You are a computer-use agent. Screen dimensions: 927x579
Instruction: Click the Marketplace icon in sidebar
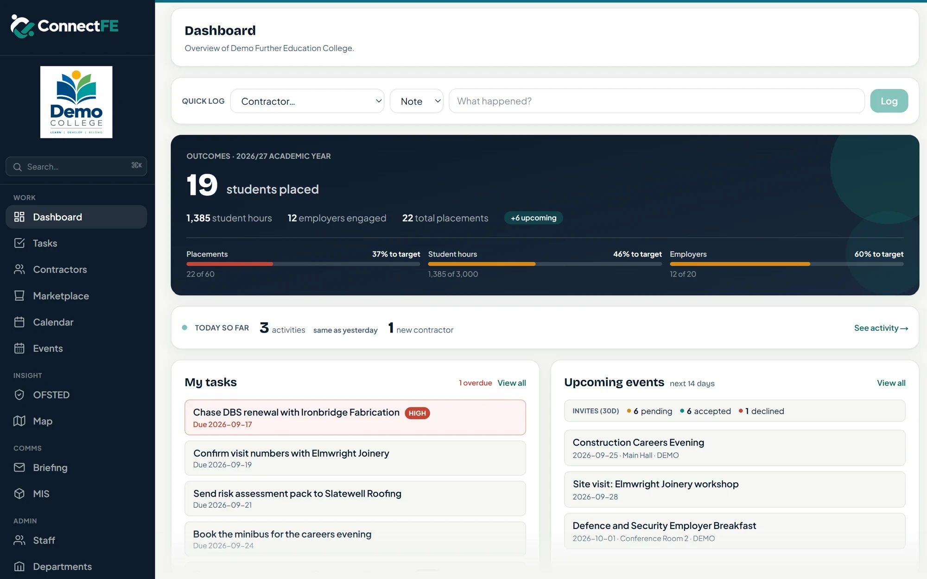19,296
